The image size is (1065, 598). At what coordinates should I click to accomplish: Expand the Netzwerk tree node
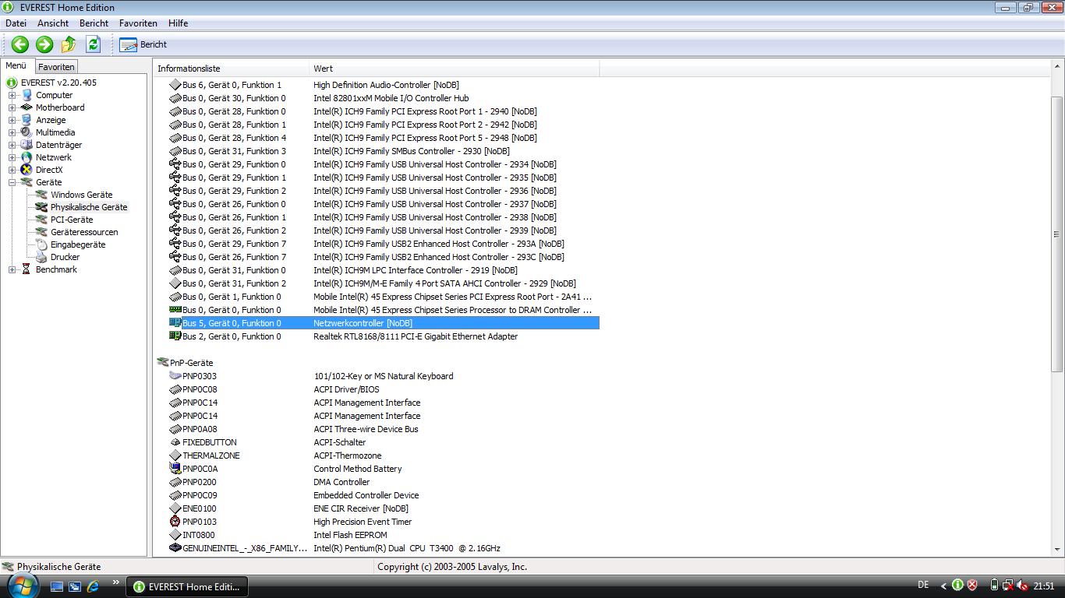pyautogui.click(x=12, y=157)
